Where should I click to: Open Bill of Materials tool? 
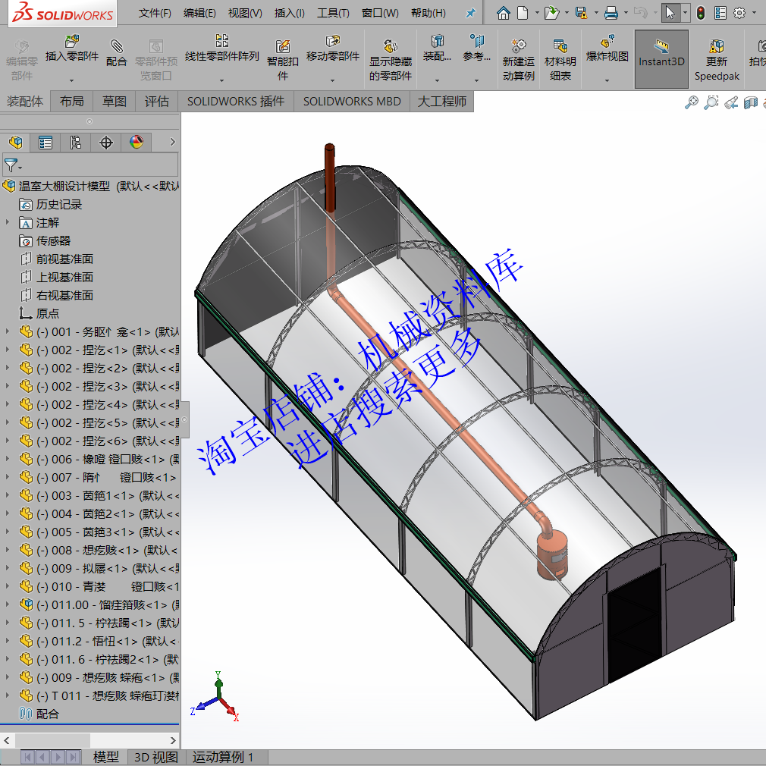click(560, 46)
